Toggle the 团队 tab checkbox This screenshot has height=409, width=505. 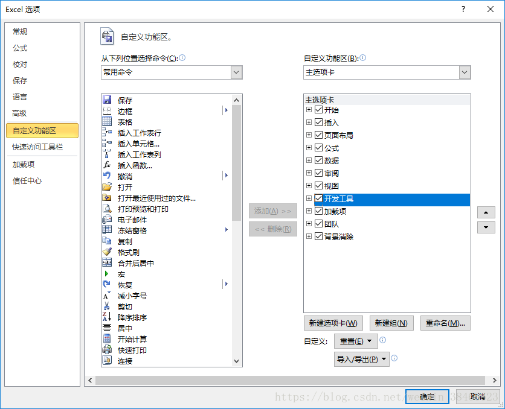coord(318,223)
